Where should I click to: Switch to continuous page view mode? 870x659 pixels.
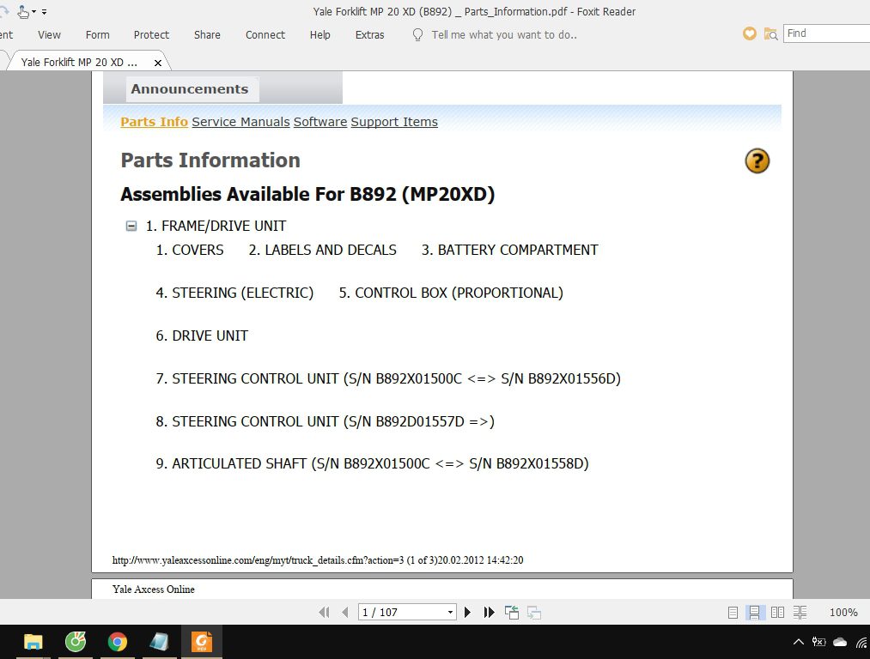[754, 613]
